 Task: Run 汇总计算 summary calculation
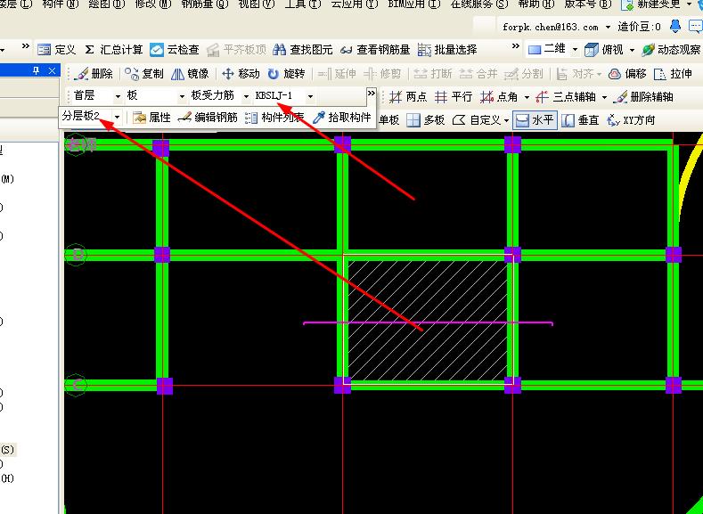coord(114,50)
